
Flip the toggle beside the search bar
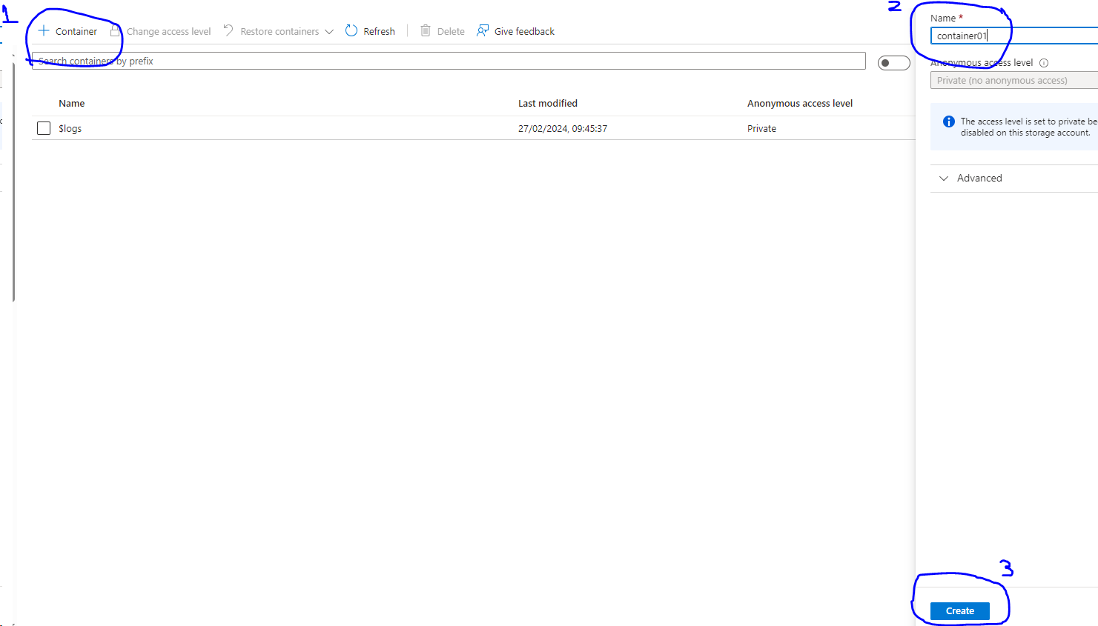893,63
